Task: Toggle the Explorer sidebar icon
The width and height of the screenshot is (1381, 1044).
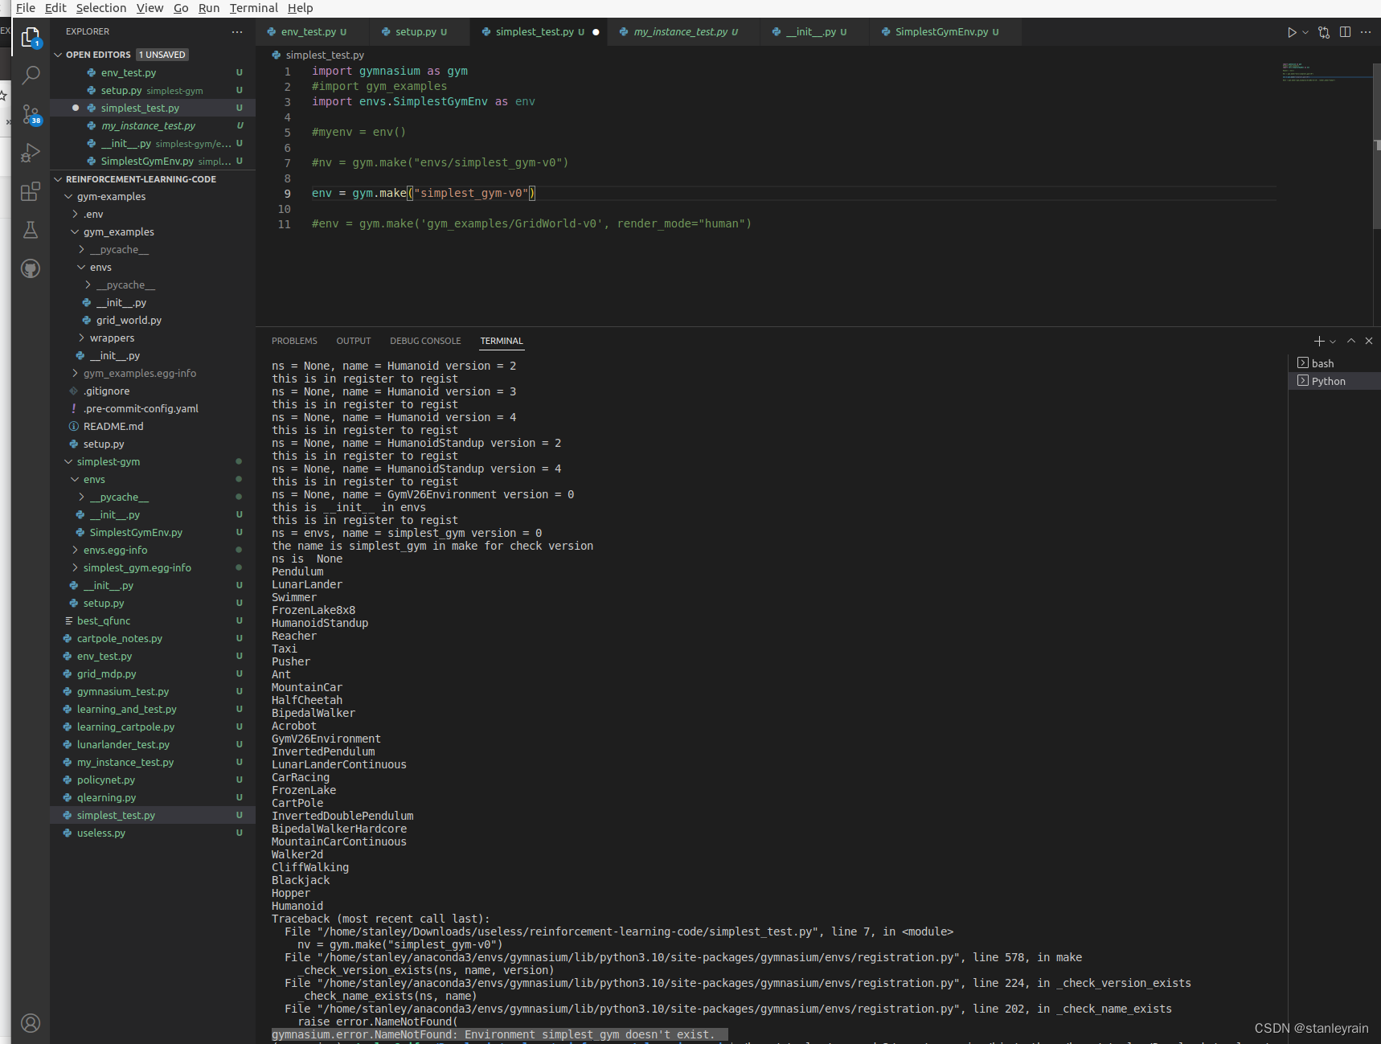Action: (x=31, y=36)
